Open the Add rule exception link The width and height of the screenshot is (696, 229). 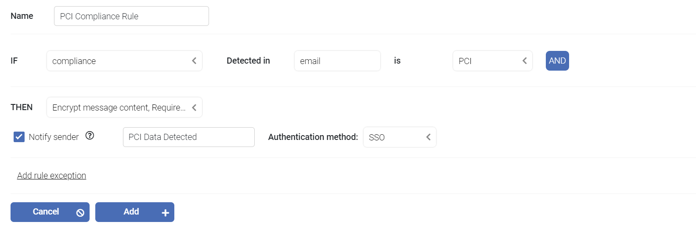tap(51, 175)
